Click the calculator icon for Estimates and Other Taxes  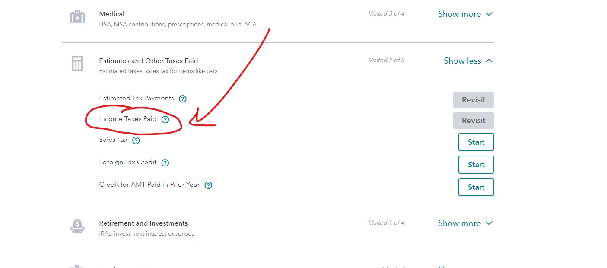pyautogui.click(x=77, y=64)
